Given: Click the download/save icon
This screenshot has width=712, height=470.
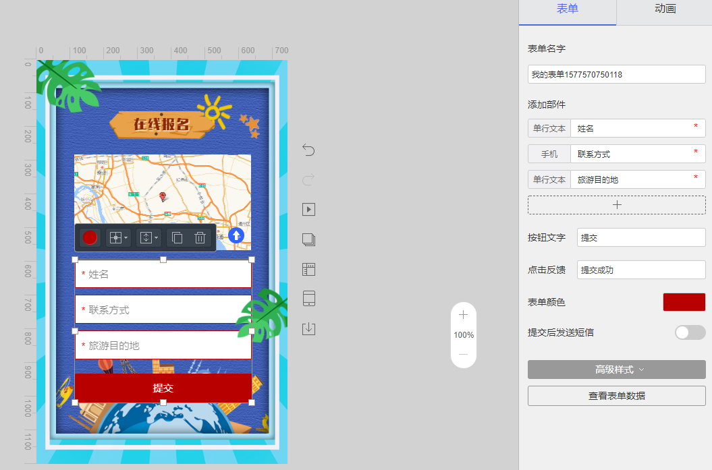Looking at the screenshot, I should [309, 328].
